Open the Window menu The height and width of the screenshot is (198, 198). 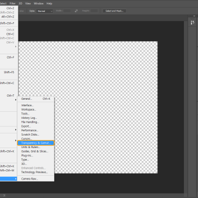[x=39, y=3]
